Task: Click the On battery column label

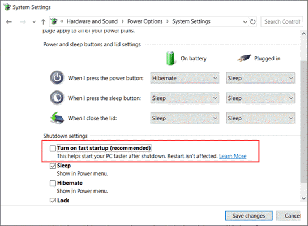Action: [194, 58]
